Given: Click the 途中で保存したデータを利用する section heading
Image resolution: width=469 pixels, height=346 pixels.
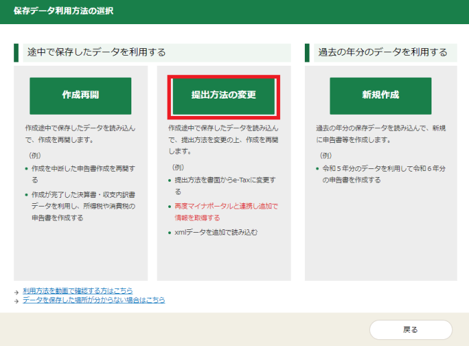Looking at the screenshot, I should tap(96, 52).
